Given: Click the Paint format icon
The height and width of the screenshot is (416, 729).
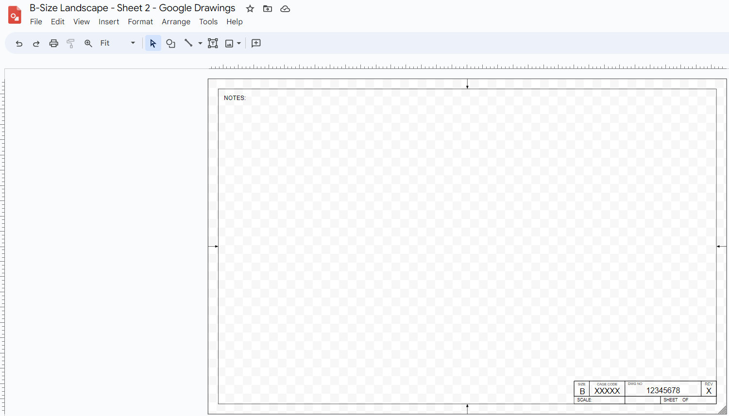Looking at the screenshot, I should 70,43.
